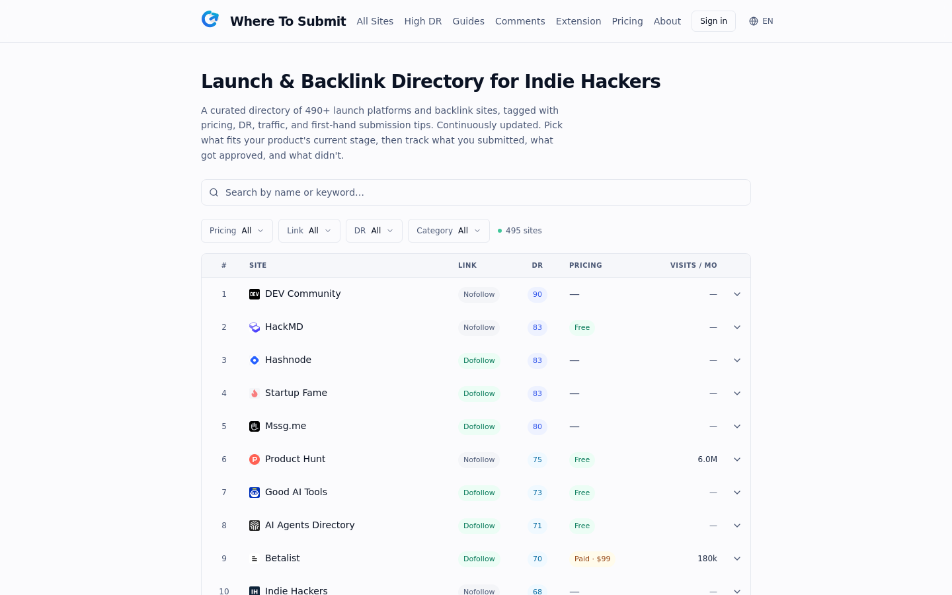
Task: Open the About page
Action: (667, 21)
